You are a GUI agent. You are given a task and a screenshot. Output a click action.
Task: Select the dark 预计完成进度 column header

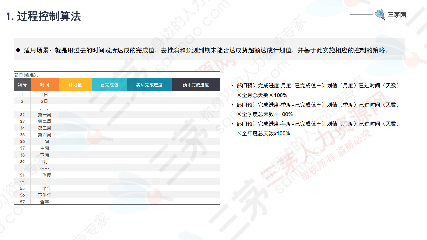pos(196,85)
